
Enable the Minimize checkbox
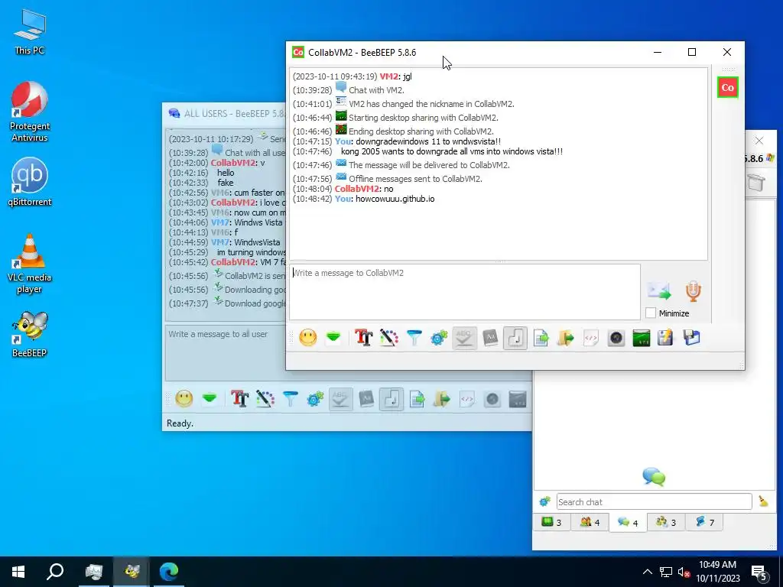650,313
